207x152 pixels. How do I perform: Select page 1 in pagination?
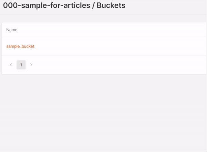click(x=21, y=65)
